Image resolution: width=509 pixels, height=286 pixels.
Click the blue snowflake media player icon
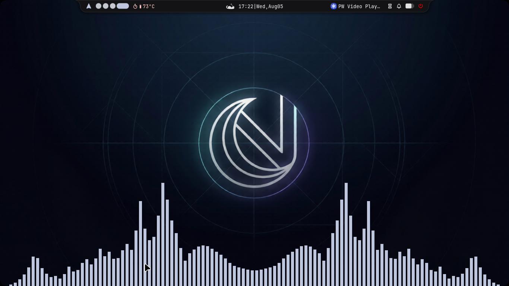click(x=333, y=6)
